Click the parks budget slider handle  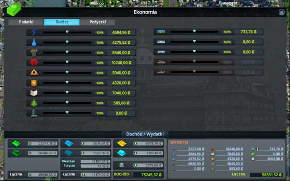(67, 102)
